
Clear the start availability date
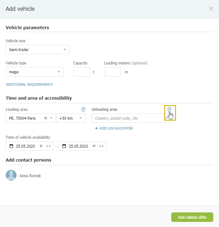(x=41, y=146)
